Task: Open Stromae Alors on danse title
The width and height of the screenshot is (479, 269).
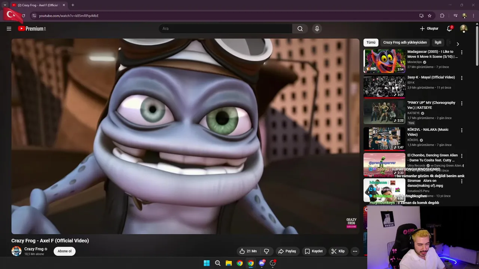Action: click(x=425, y=183)
